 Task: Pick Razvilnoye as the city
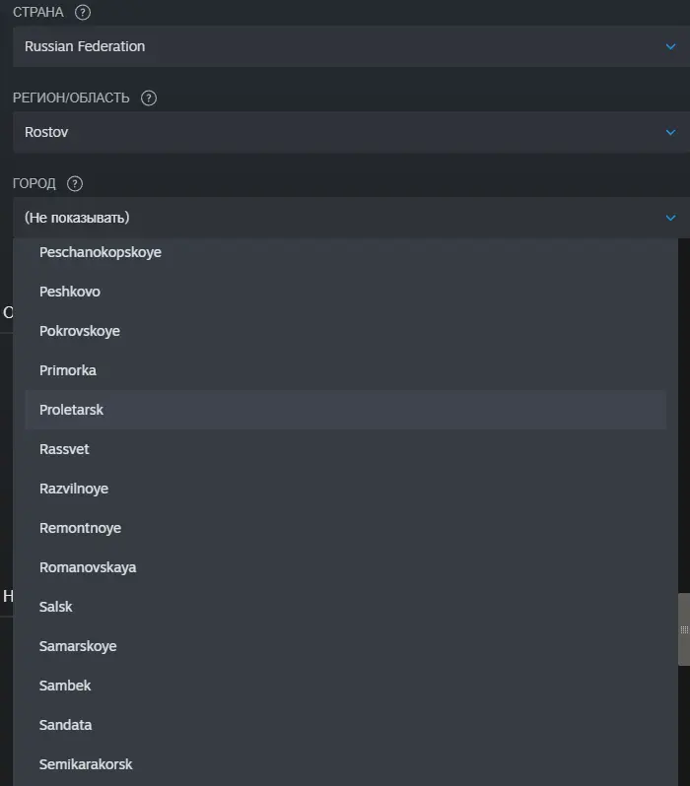(345, 489)
